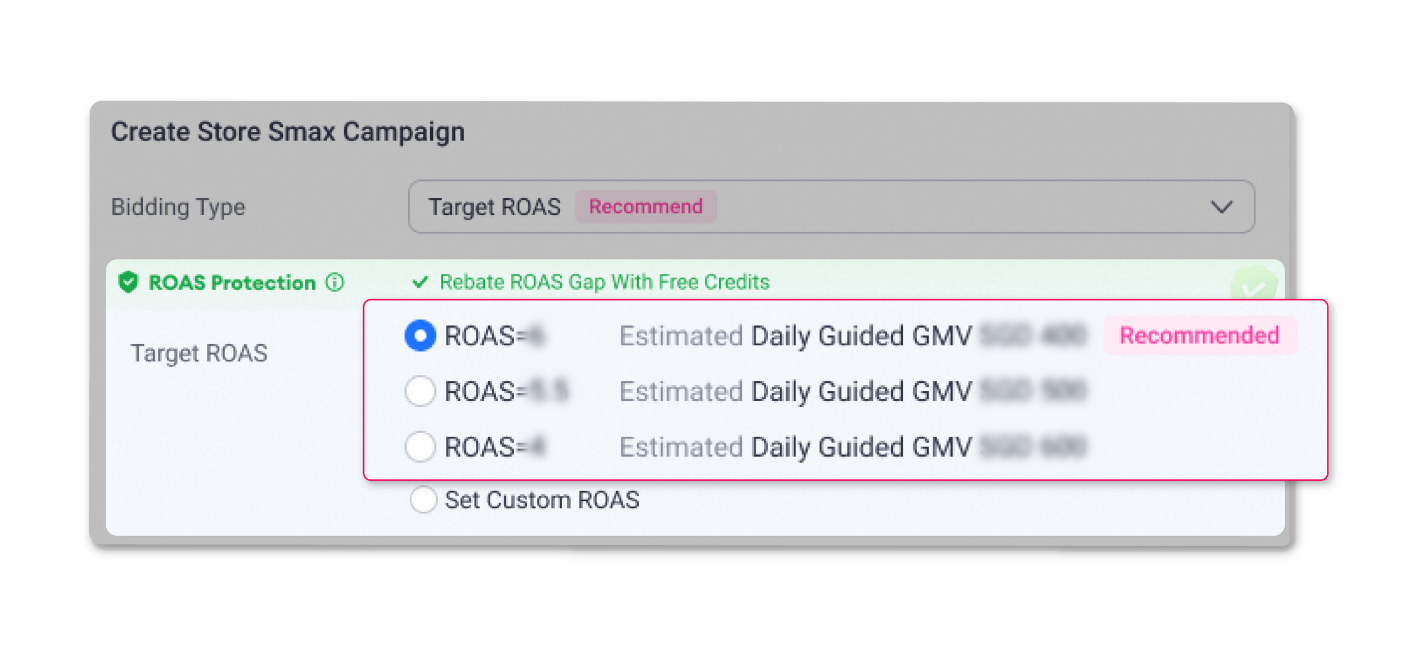Click the Create Store Smax Campaign title
This screenshot has width=1417, height=647.
288,132
